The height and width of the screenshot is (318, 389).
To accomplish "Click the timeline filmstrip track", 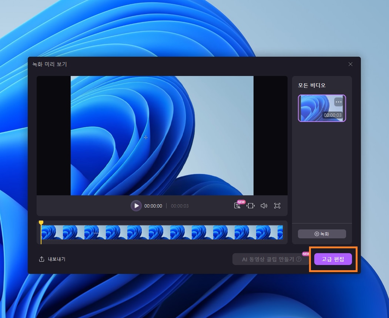I will 162,232.
